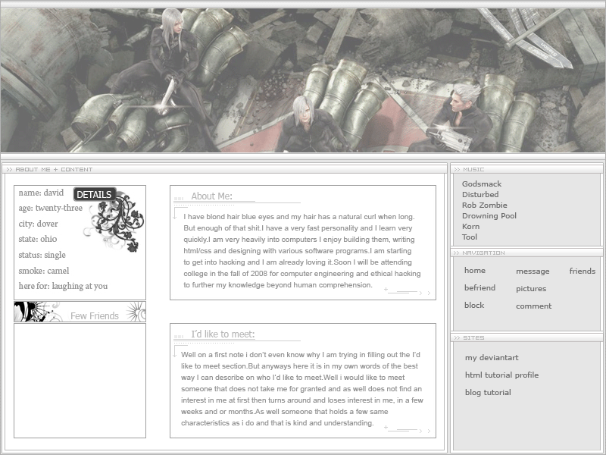The width and height of the screenshot is (606, 455).
Task: Click the 'state: ohio' detail line
Action: click(x=37, y=239)
